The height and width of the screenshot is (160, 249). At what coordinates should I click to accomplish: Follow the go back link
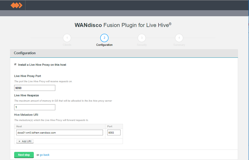click(x=45, y=155)
